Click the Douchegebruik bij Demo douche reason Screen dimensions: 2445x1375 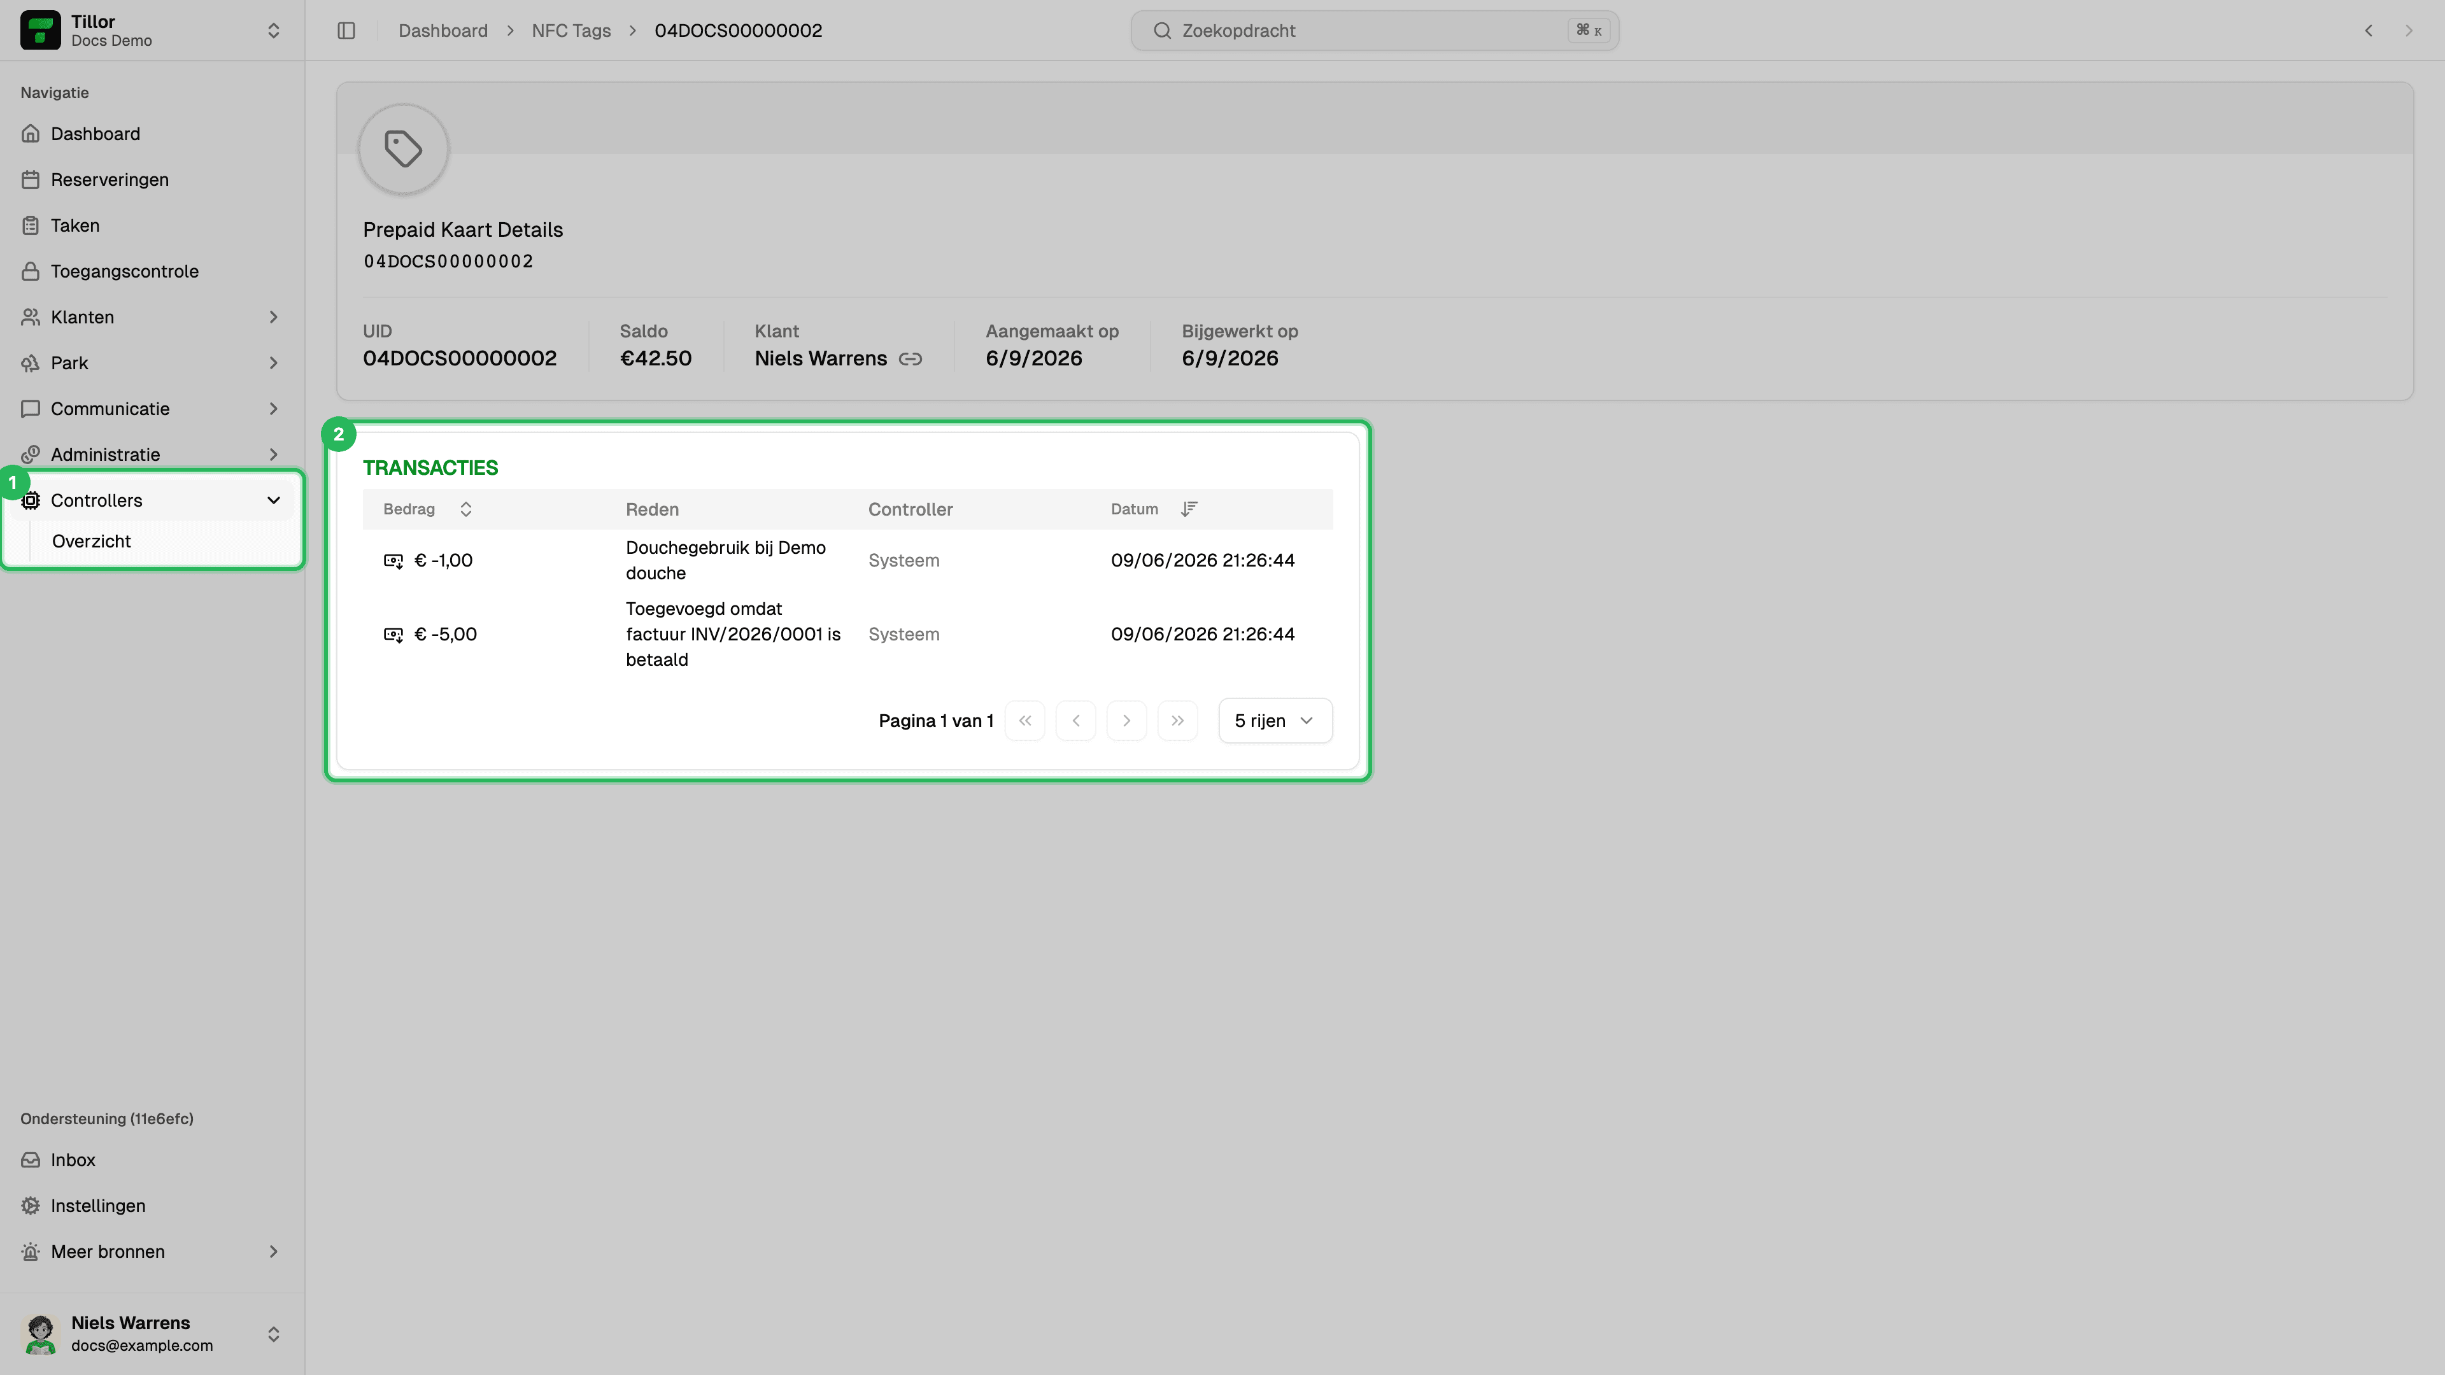pos(725,561)
